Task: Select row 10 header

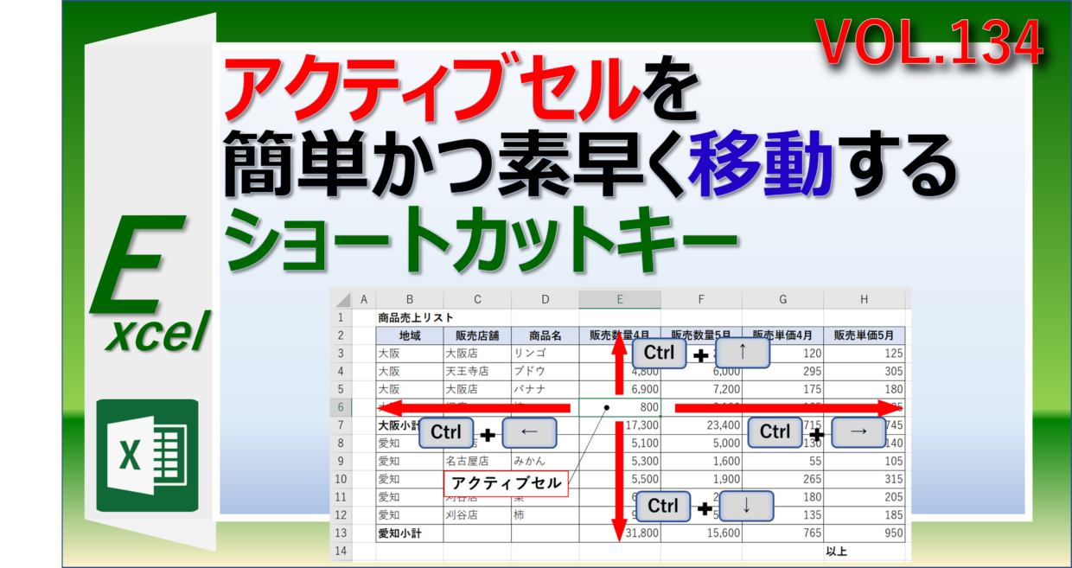Action: tap(341, 479)
